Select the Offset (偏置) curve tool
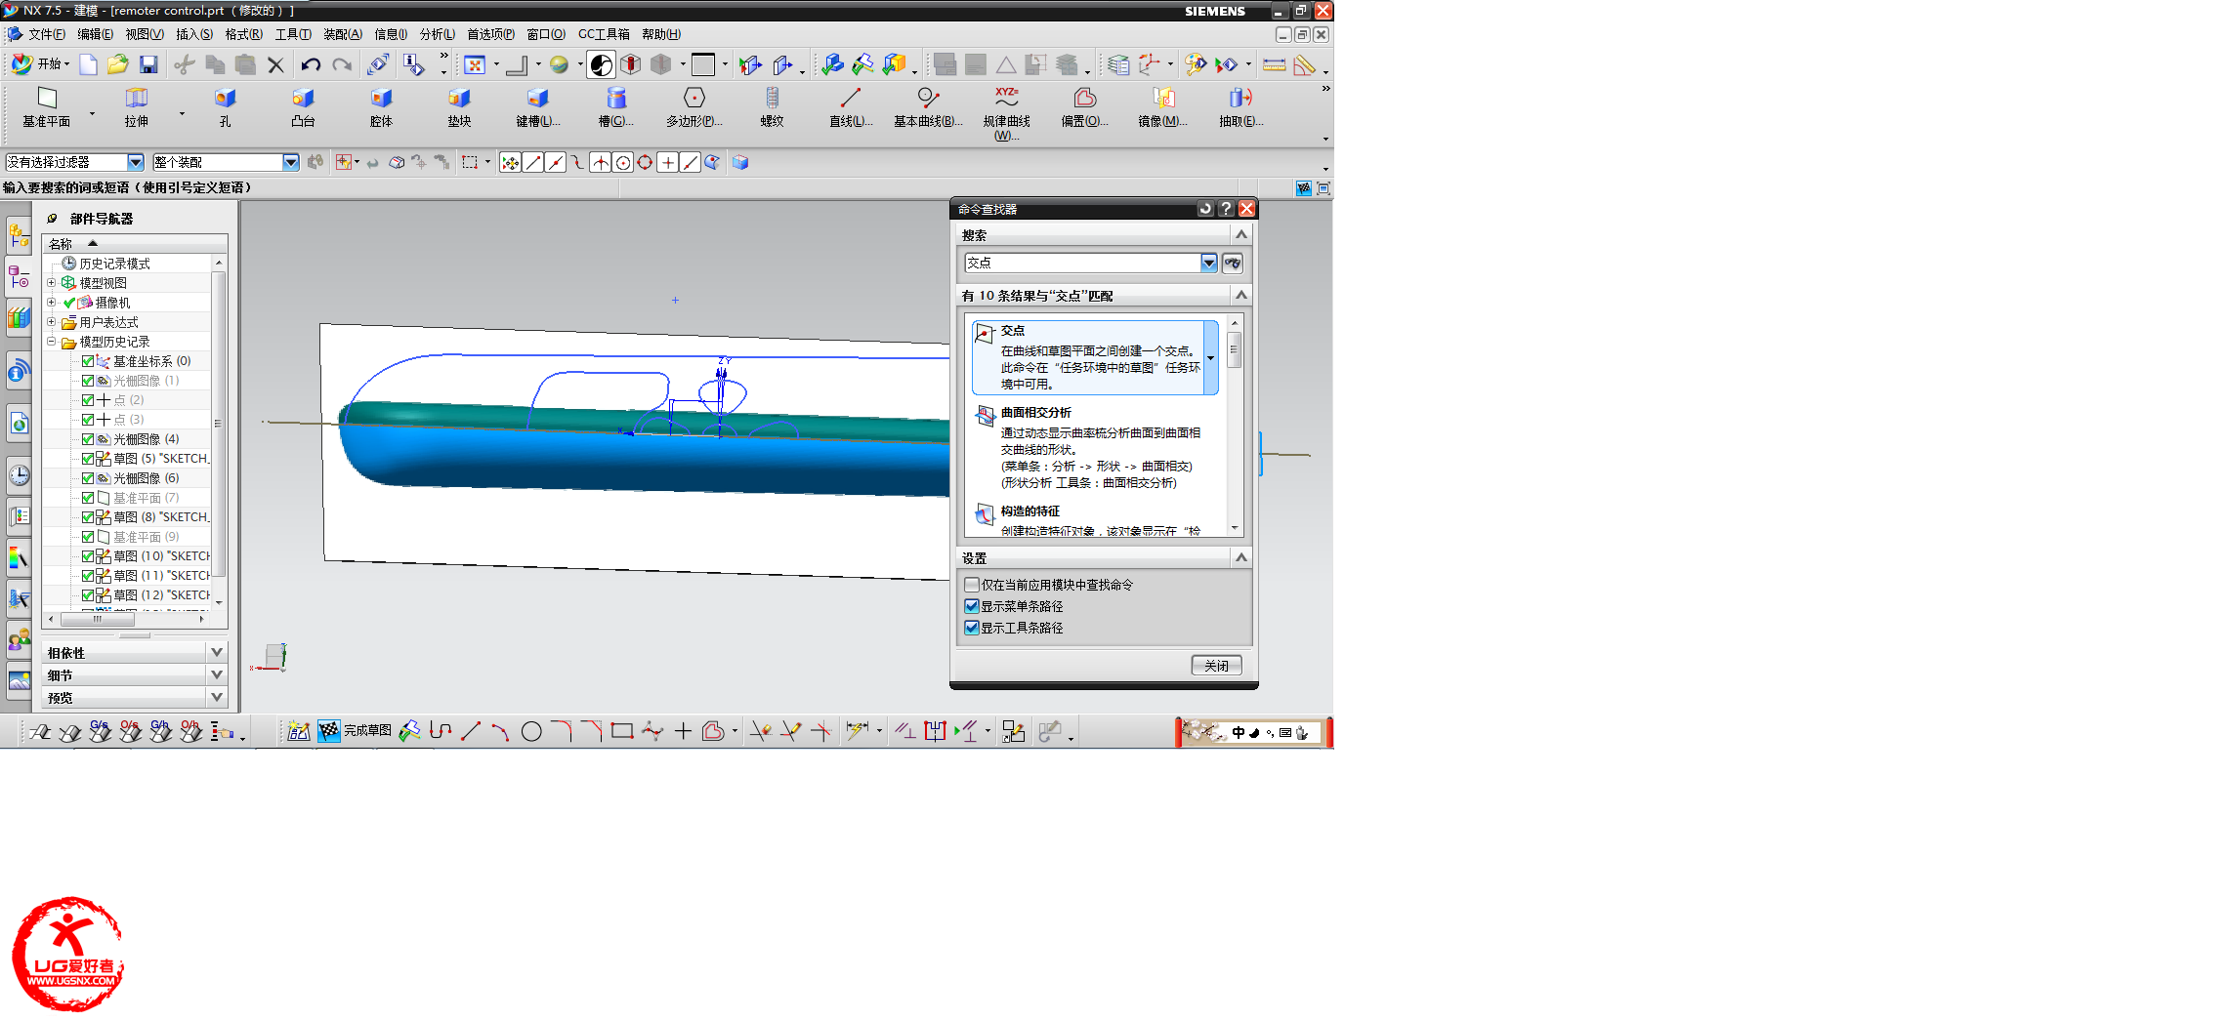 tap(1084, 107)
